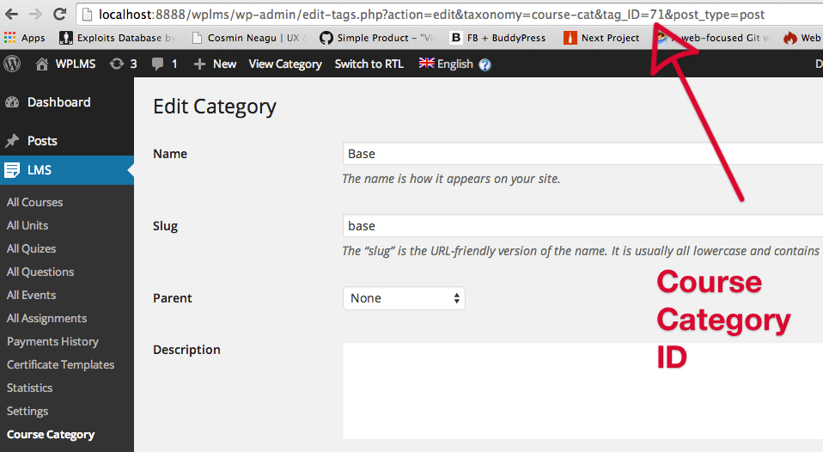Screen dimensions: 823x452
Task: Reload the page with refresh icon
Action: pos(60,14)
